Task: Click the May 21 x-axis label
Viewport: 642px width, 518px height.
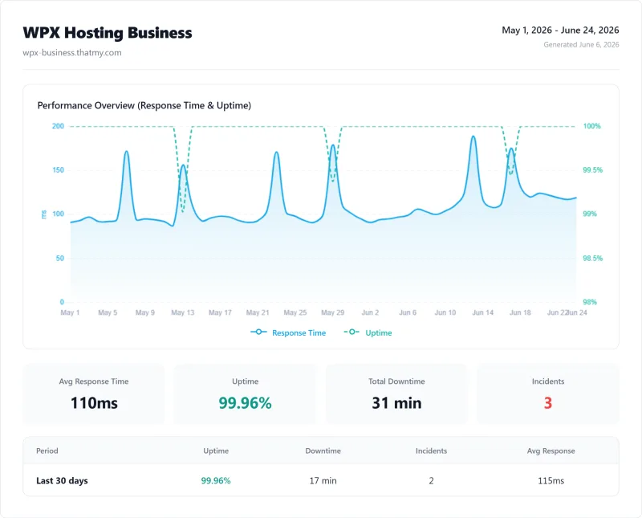Action: pyautogui.click(x=258, y=312)
